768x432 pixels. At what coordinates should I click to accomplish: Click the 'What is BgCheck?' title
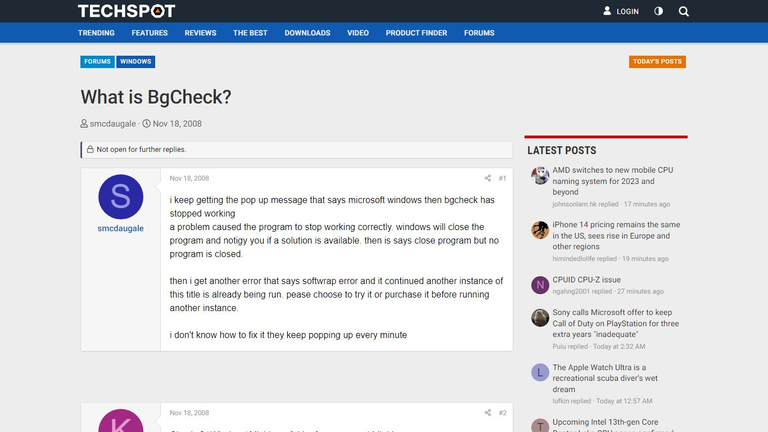click(x=156, y=97)
